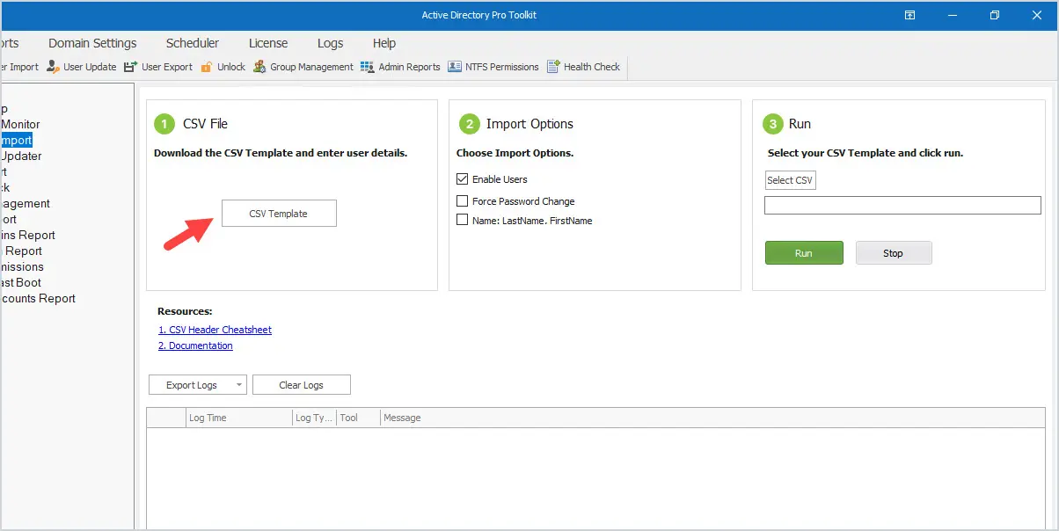Open the Logs menu

[331, 43]
